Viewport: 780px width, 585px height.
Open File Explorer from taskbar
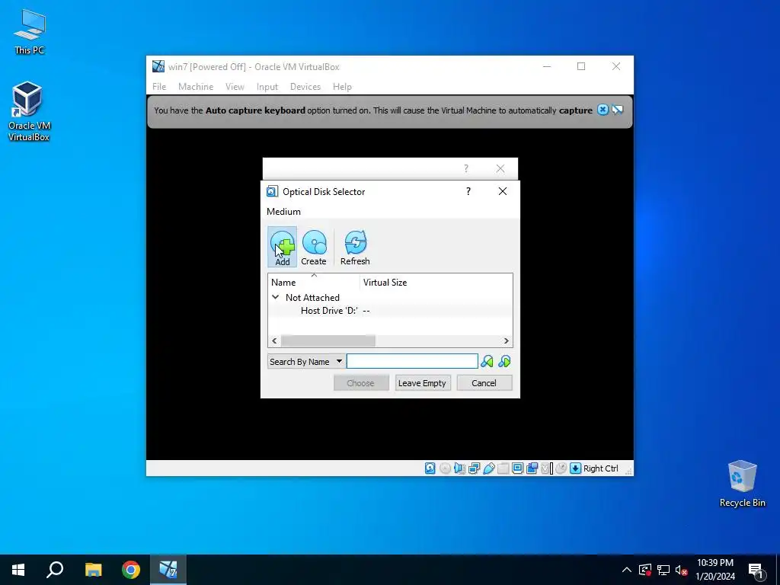[93, 570]
